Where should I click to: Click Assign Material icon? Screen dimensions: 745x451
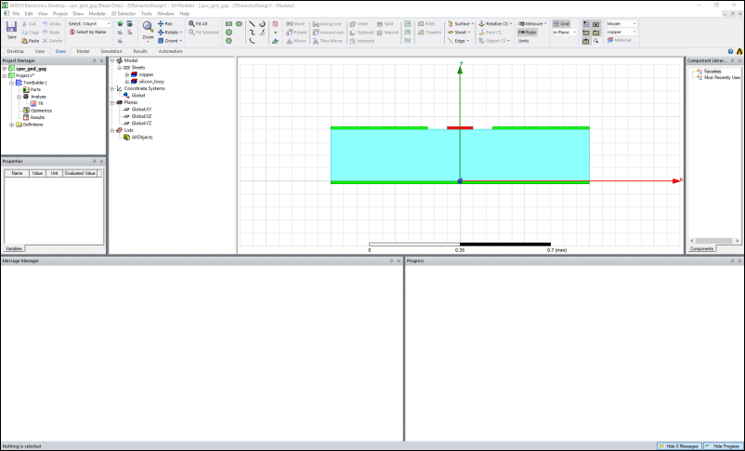tap(619, 40)
